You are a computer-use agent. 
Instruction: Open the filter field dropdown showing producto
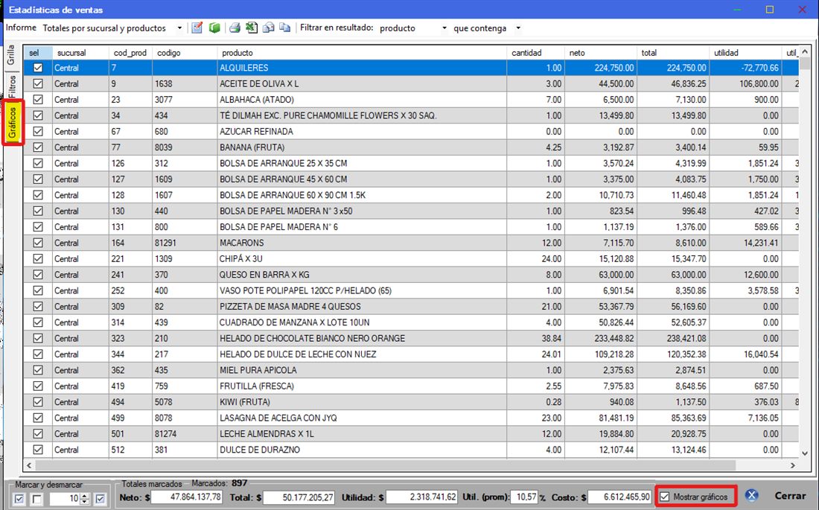pos(444,28)
